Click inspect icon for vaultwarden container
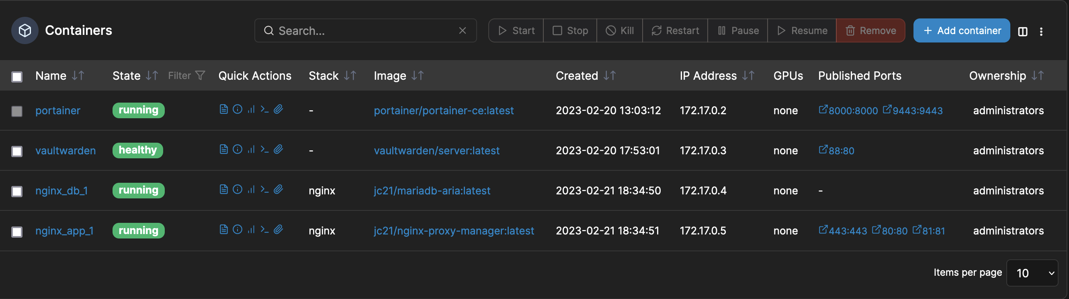This screenshot has width=1069, height=299. (x=238, y=149)
